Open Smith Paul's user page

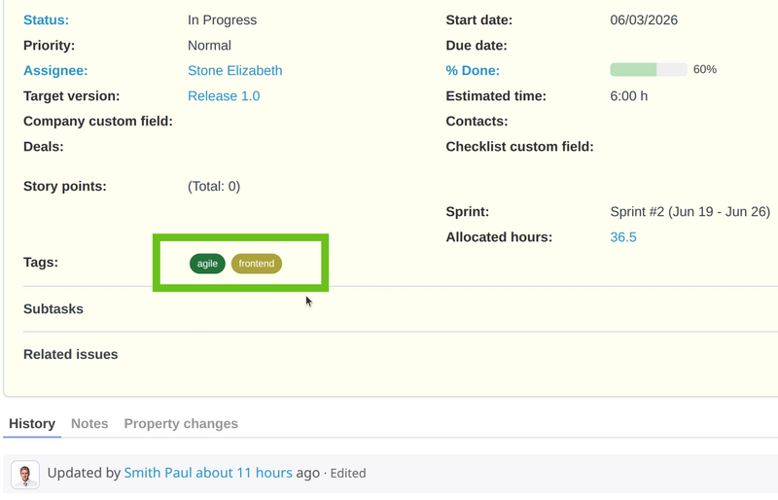pos(158,473)
